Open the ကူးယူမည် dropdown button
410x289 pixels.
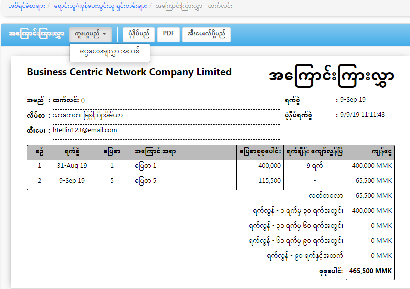tap(90, 35)
